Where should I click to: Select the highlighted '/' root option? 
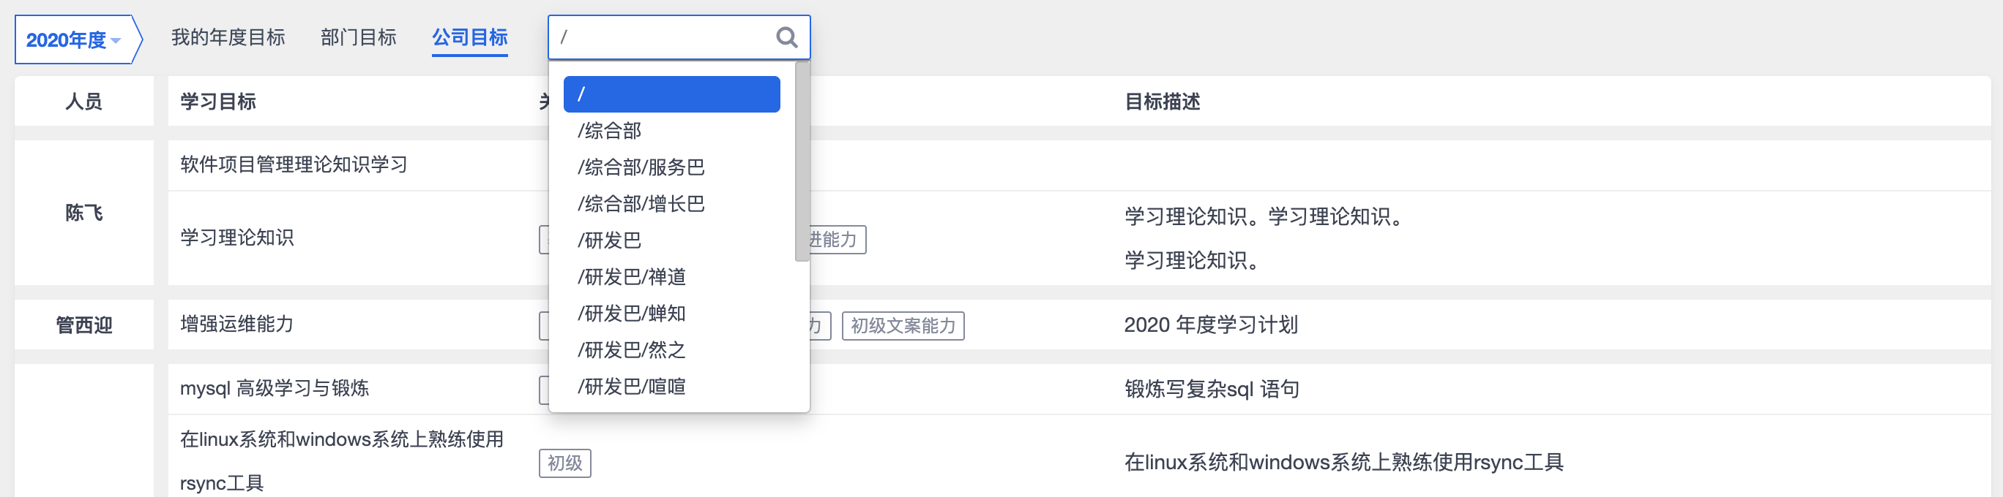click(671, 94)
